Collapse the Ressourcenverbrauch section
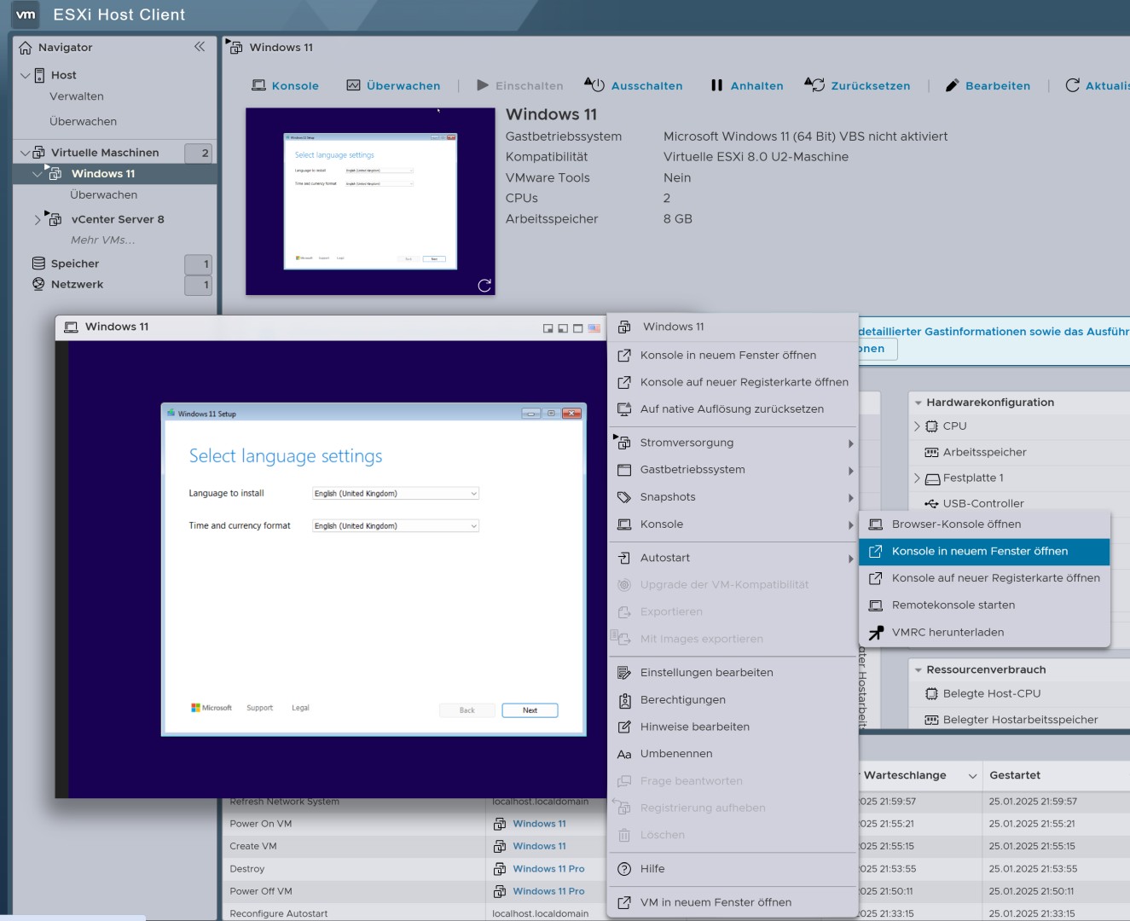Viewport: 1130px width, 921px height. [918, 670]
